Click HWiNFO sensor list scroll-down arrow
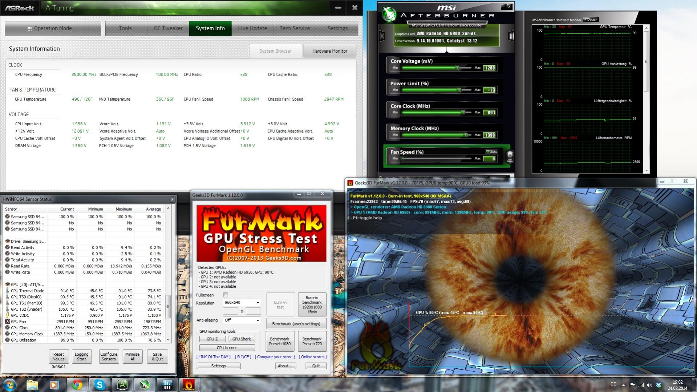This screenshot has height=392, width=697. pos(168,340)
